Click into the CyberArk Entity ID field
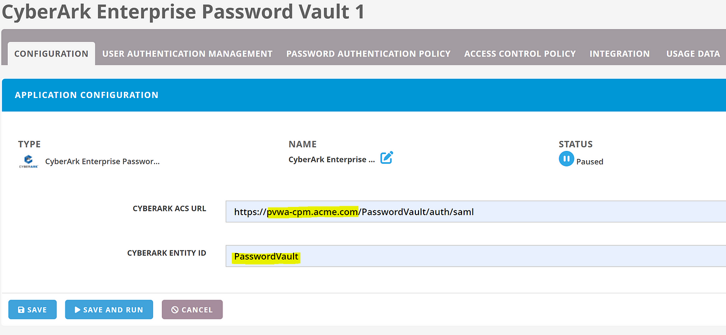 476,256
